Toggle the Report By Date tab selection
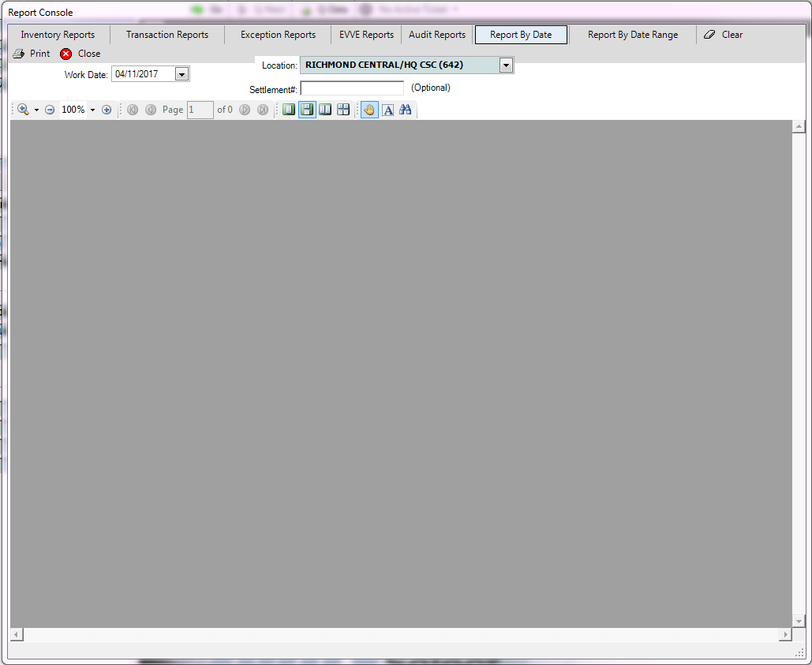This screenshot has width=812, height=665. (521, 34)
